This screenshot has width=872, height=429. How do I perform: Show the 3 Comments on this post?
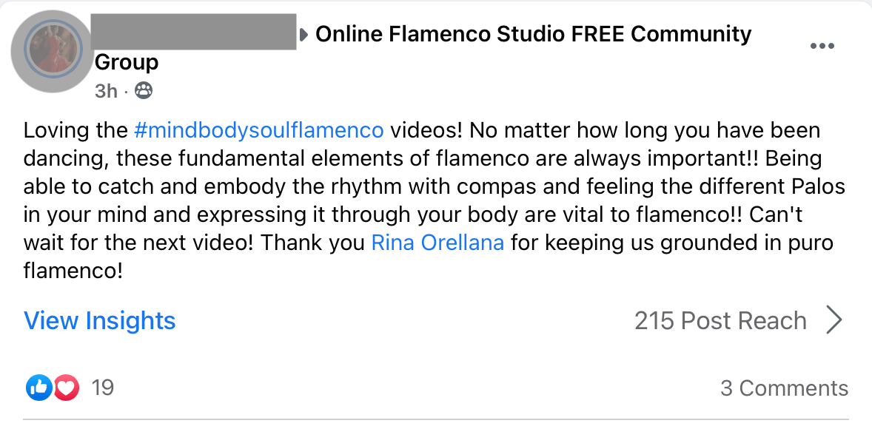click(x=784, y=388)
